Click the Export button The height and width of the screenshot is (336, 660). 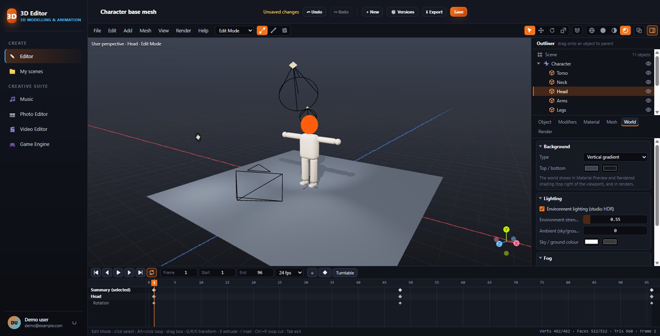pyautogui.click(x=434, y=12)
